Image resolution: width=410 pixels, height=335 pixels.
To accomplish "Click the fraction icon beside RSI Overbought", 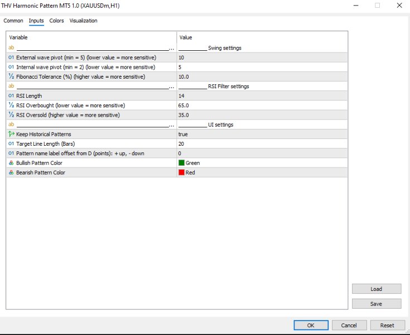I will coord(11,105).
